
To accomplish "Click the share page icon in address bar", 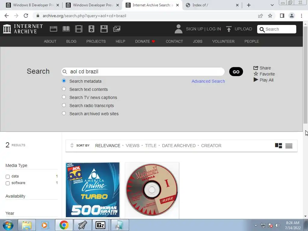I will (x=260, y=16).
